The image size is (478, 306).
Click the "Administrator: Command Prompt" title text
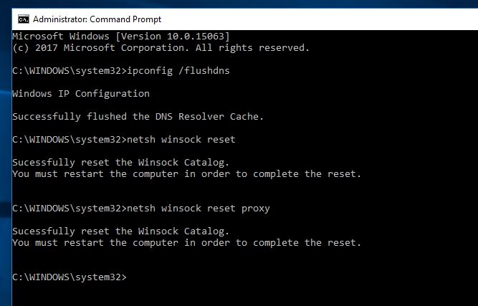(x=97, y=19)
